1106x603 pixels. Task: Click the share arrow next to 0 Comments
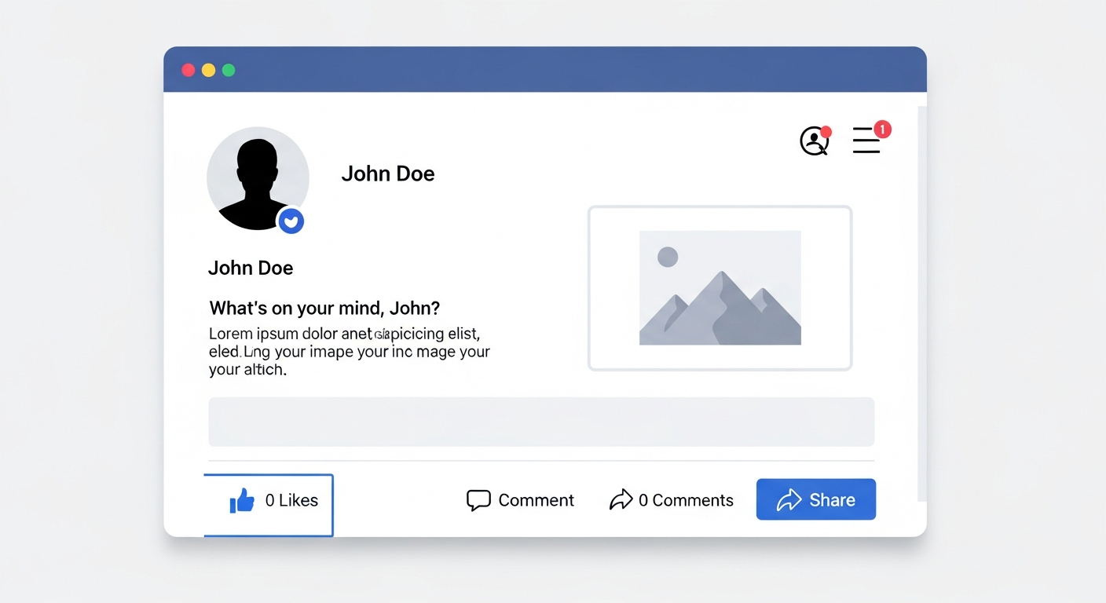tap(621, 499)
